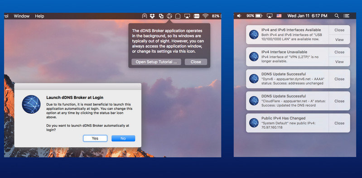Click the keyboard viewer menu bar icon
362x178 pixels.
[196, 16]
